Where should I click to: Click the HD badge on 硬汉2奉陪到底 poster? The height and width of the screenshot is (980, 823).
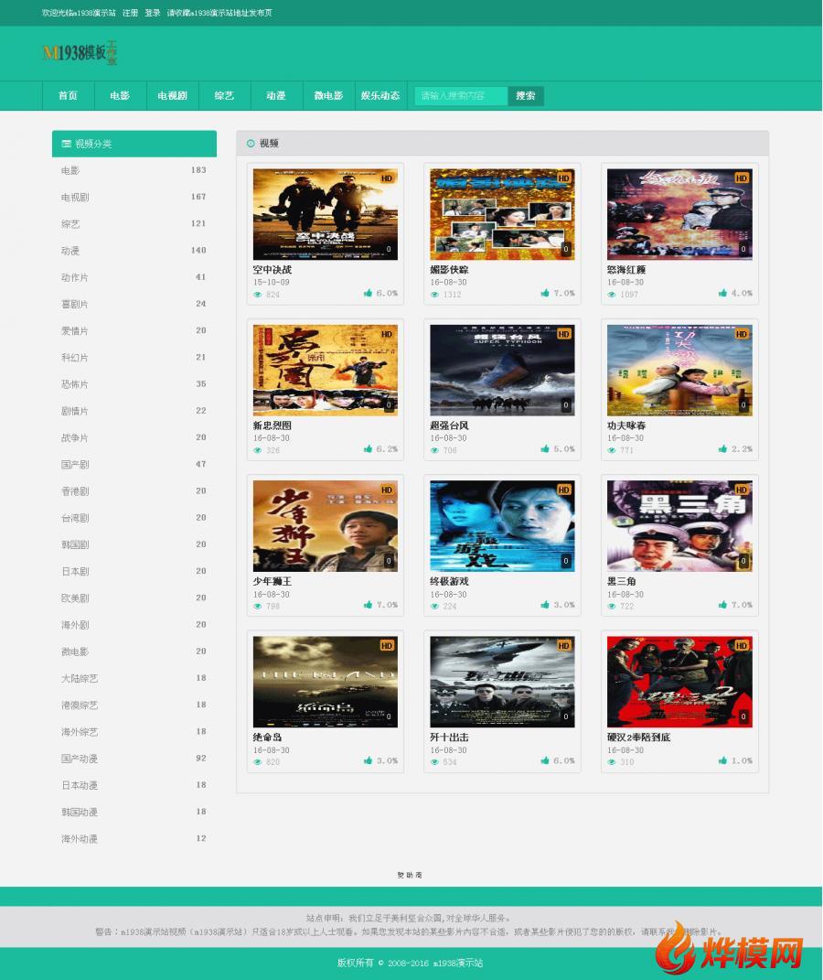(x=742, y=646)
